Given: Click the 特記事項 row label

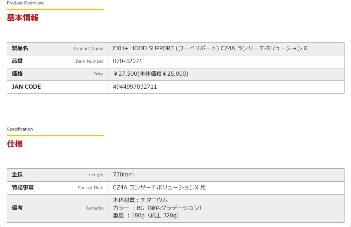Looking at the screenshot, I should (23, 187).
